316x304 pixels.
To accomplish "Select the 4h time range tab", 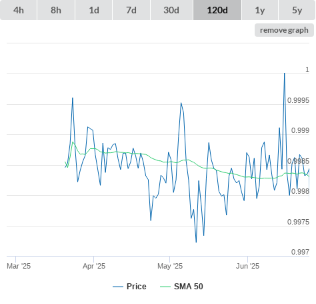I will pos(19,10).
